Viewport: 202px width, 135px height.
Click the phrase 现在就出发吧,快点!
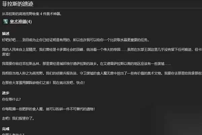(69, 83)
